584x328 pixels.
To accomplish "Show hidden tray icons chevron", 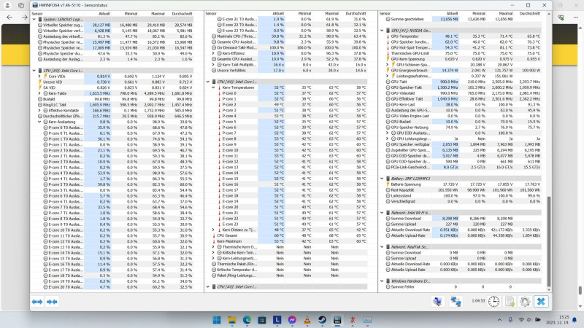I will pos(499,320).
